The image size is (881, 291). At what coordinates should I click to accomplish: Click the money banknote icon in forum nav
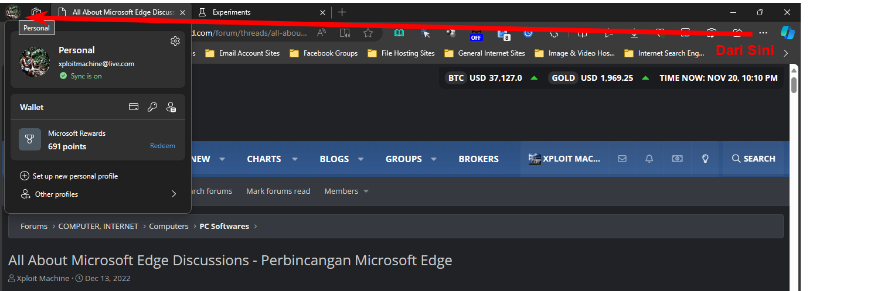(x=677, y=159)
